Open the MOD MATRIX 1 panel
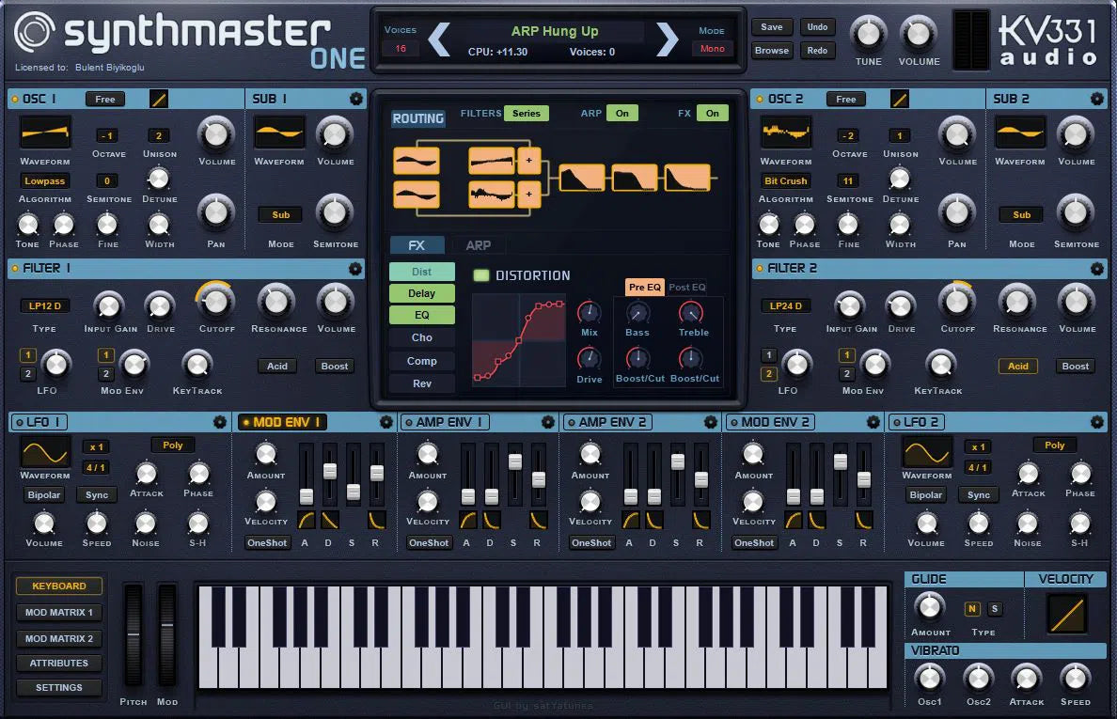Image resolution: width=1117 pixels, height=719 pixels. [x=58, y=612]
